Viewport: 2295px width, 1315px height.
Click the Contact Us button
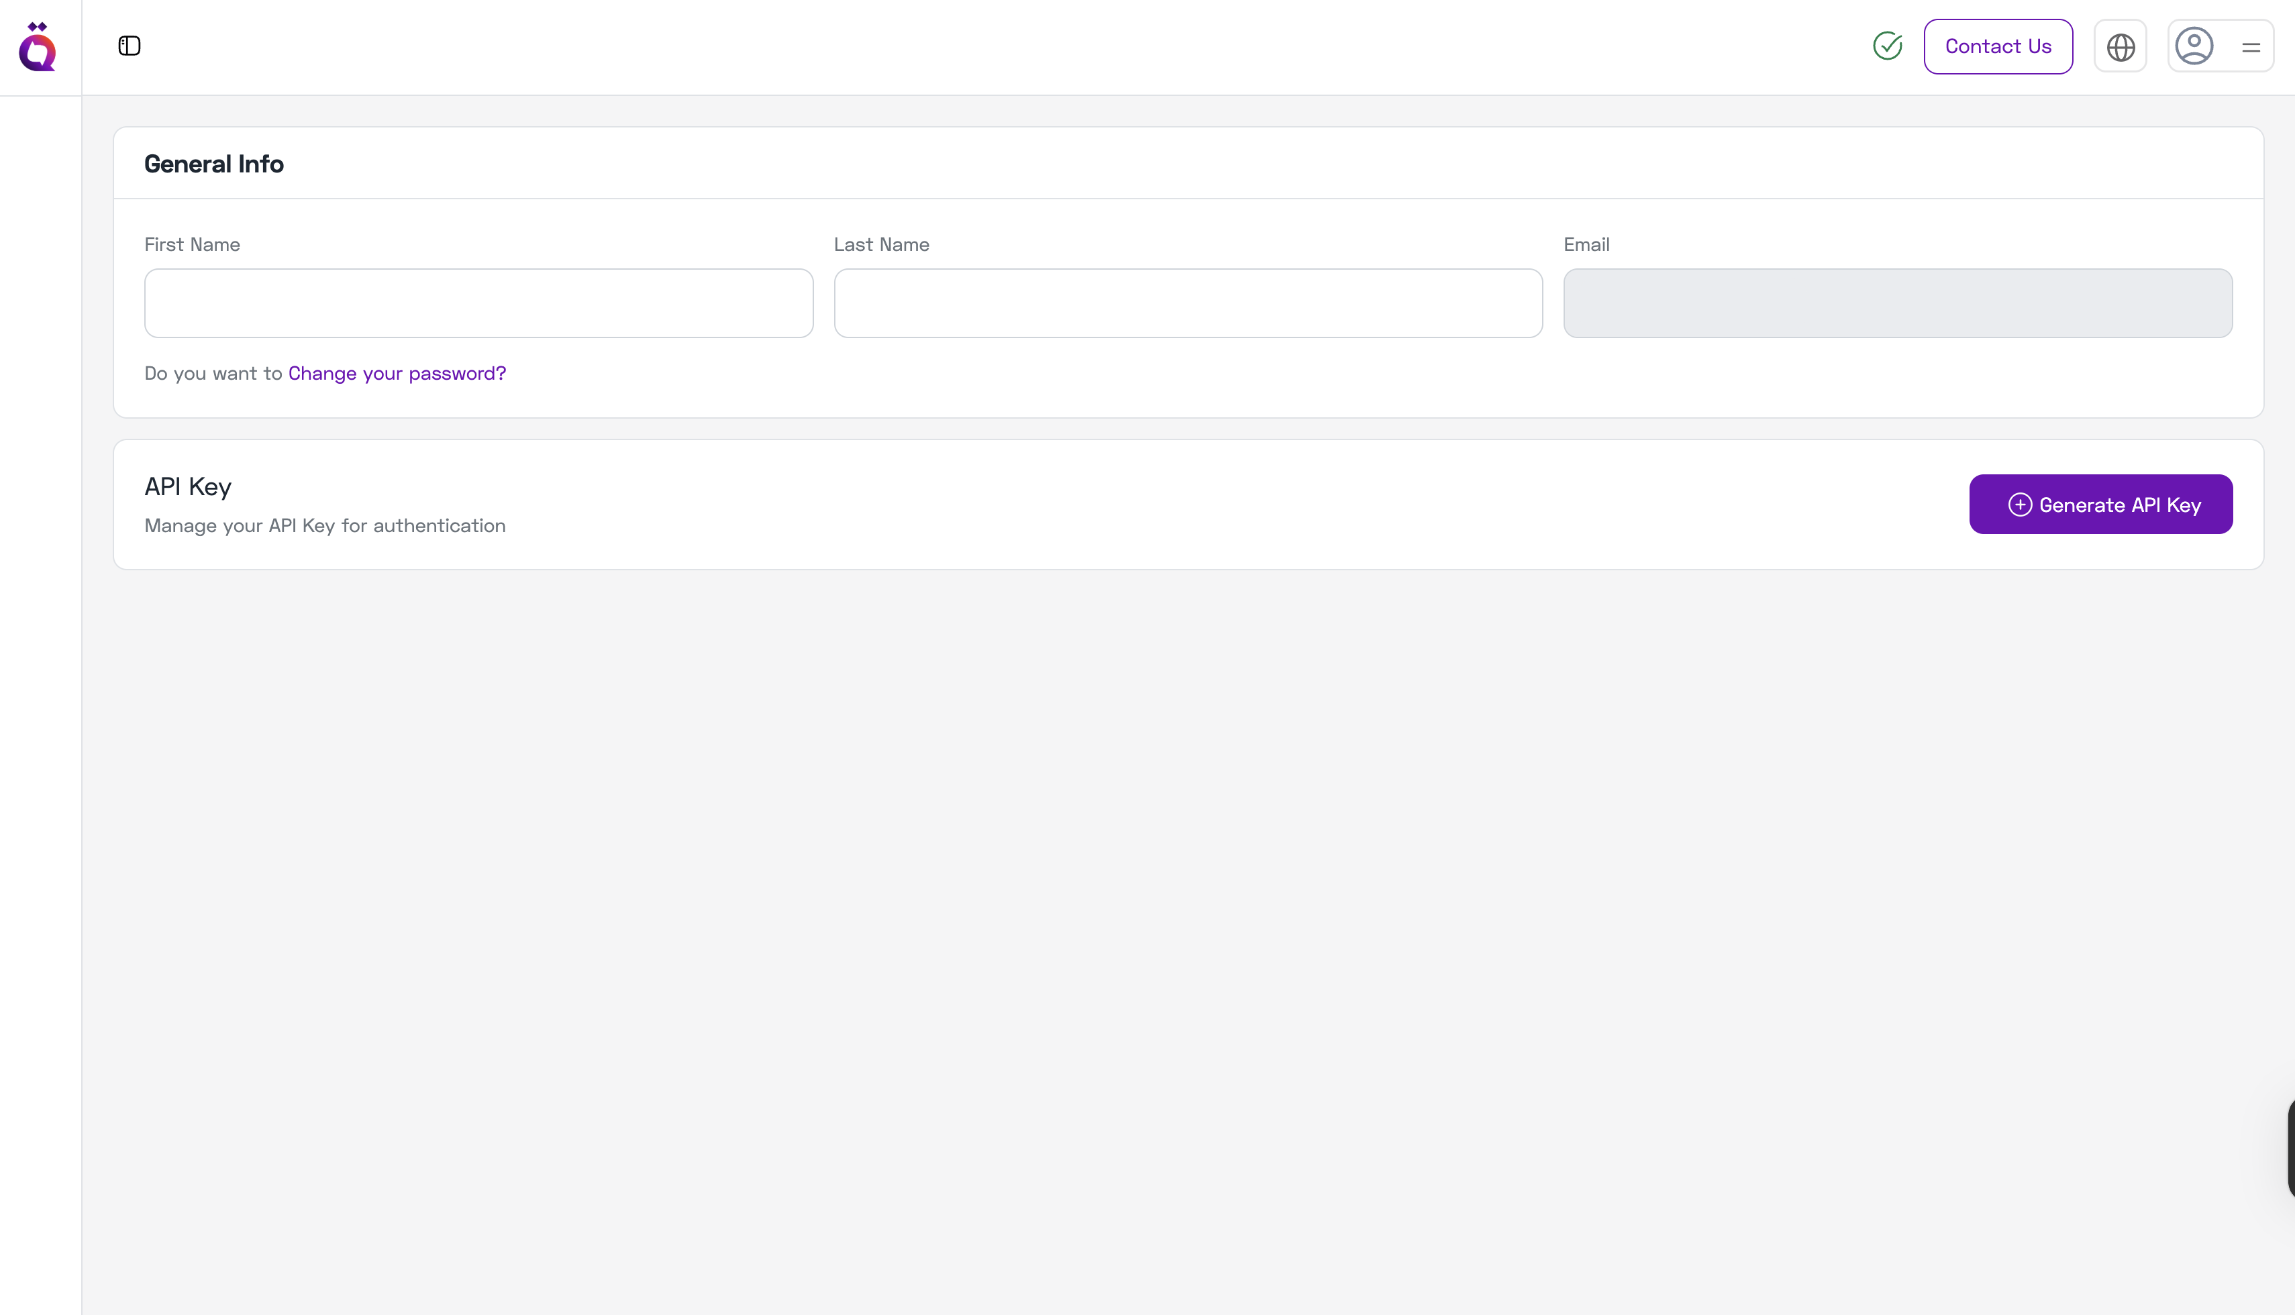1998,46
